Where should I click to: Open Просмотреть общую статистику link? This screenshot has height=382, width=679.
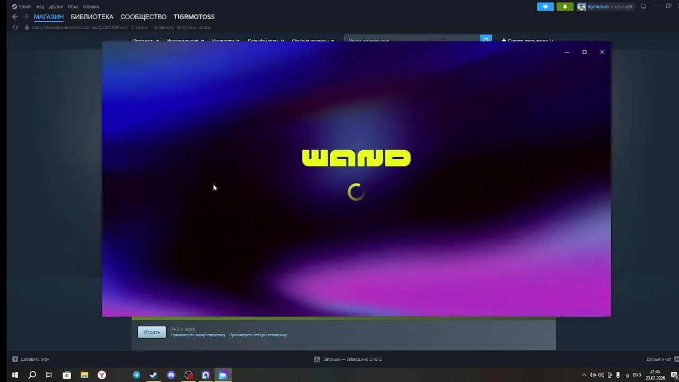tap(258, 335)
